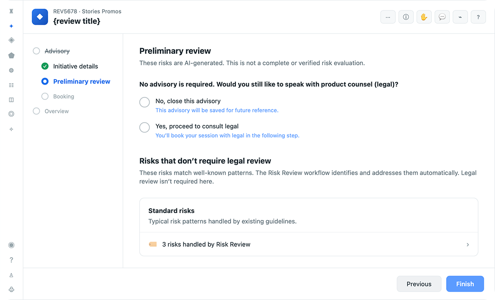Open comments via speech bubble button
The width and height of the screenshot is (495, 300).
click(442, 17)
